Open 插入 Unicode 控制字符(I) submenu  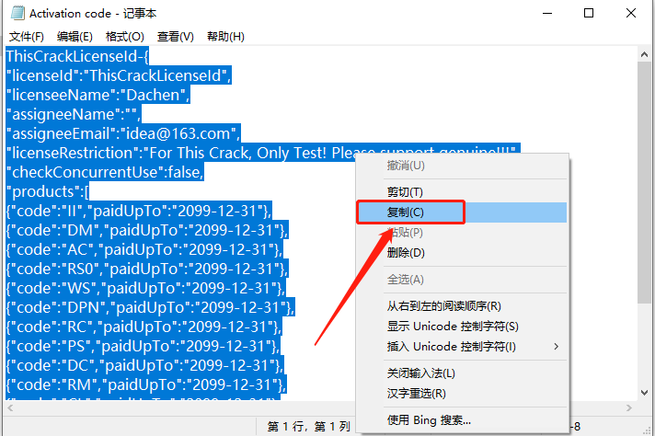pyautogui.click(x=463, y=347)
